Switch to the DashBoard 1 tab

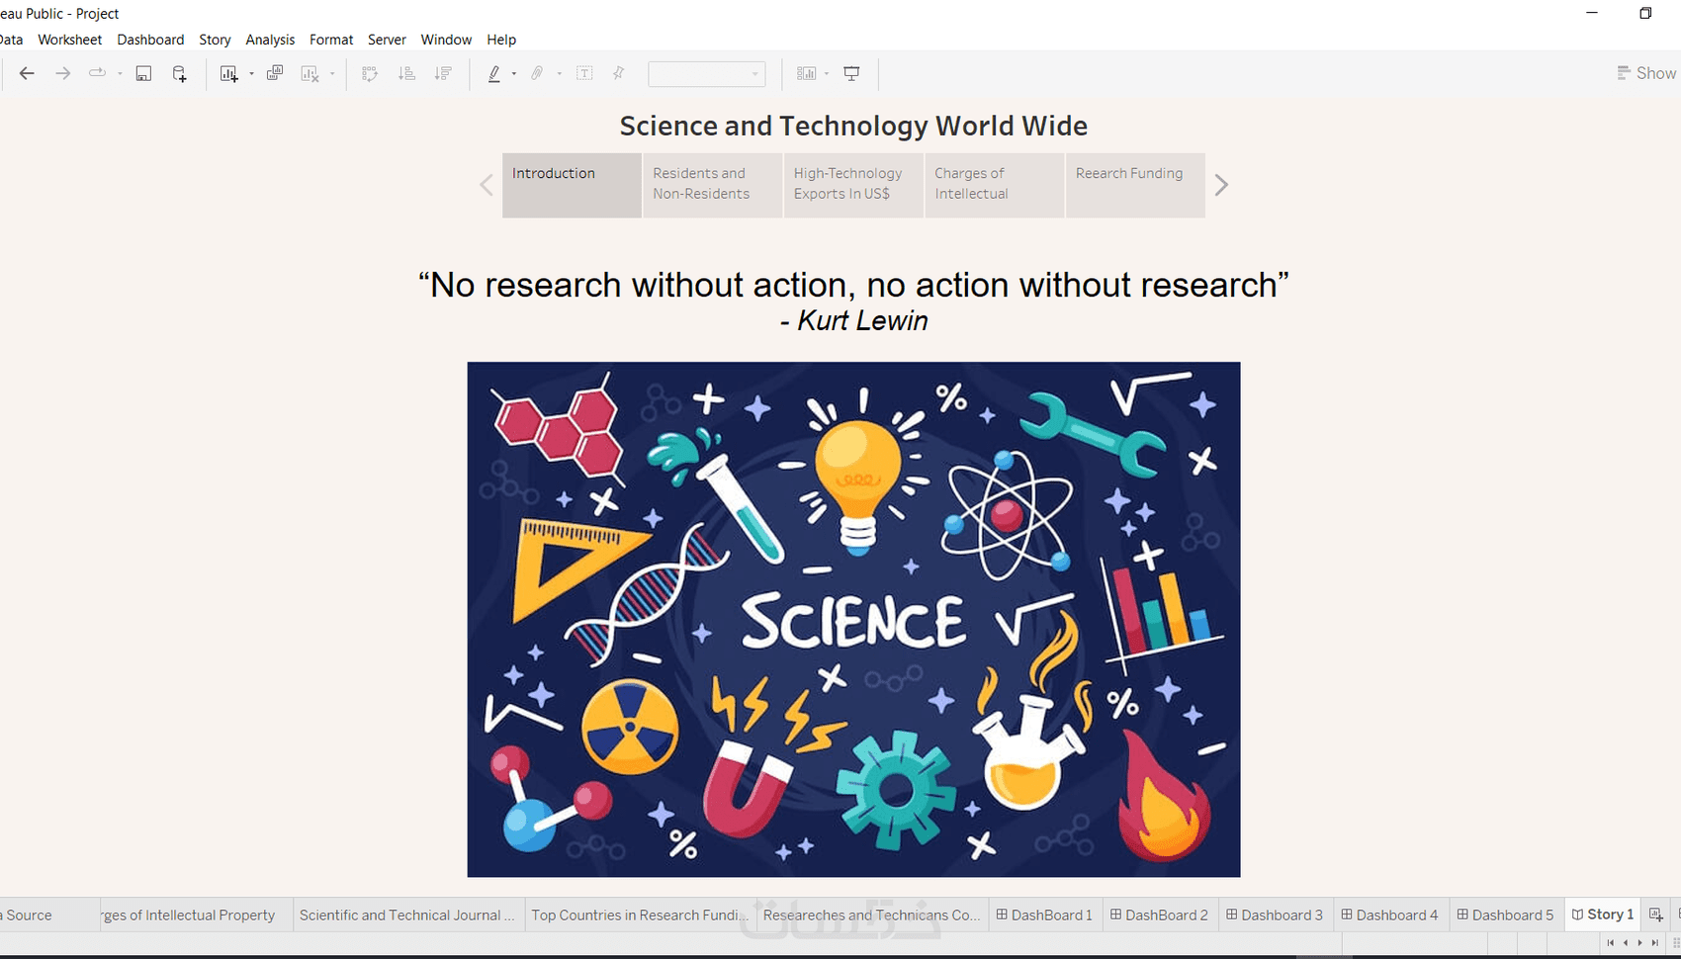click(1044, 915)
